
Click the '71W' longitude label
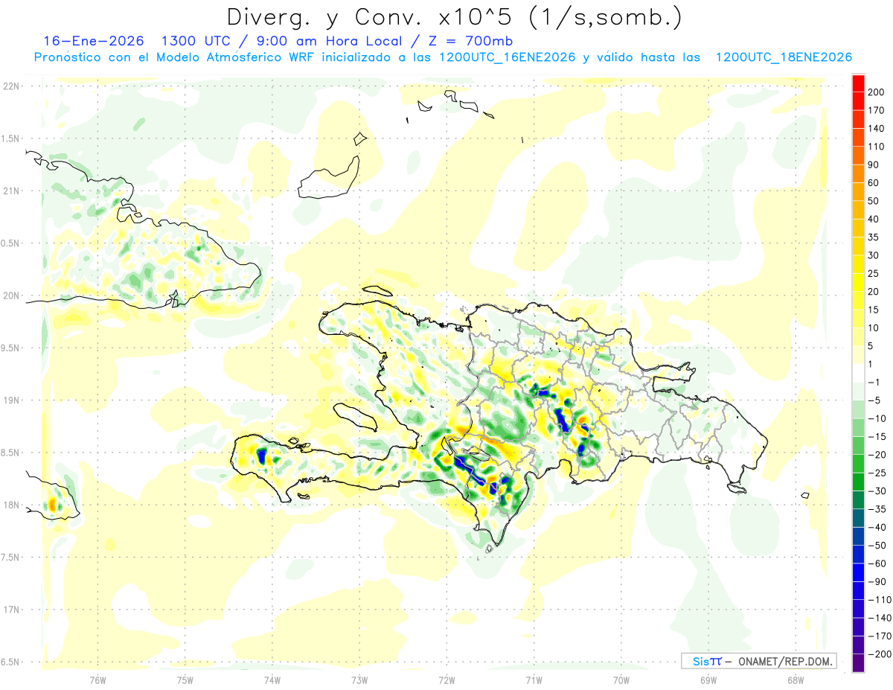534,680
